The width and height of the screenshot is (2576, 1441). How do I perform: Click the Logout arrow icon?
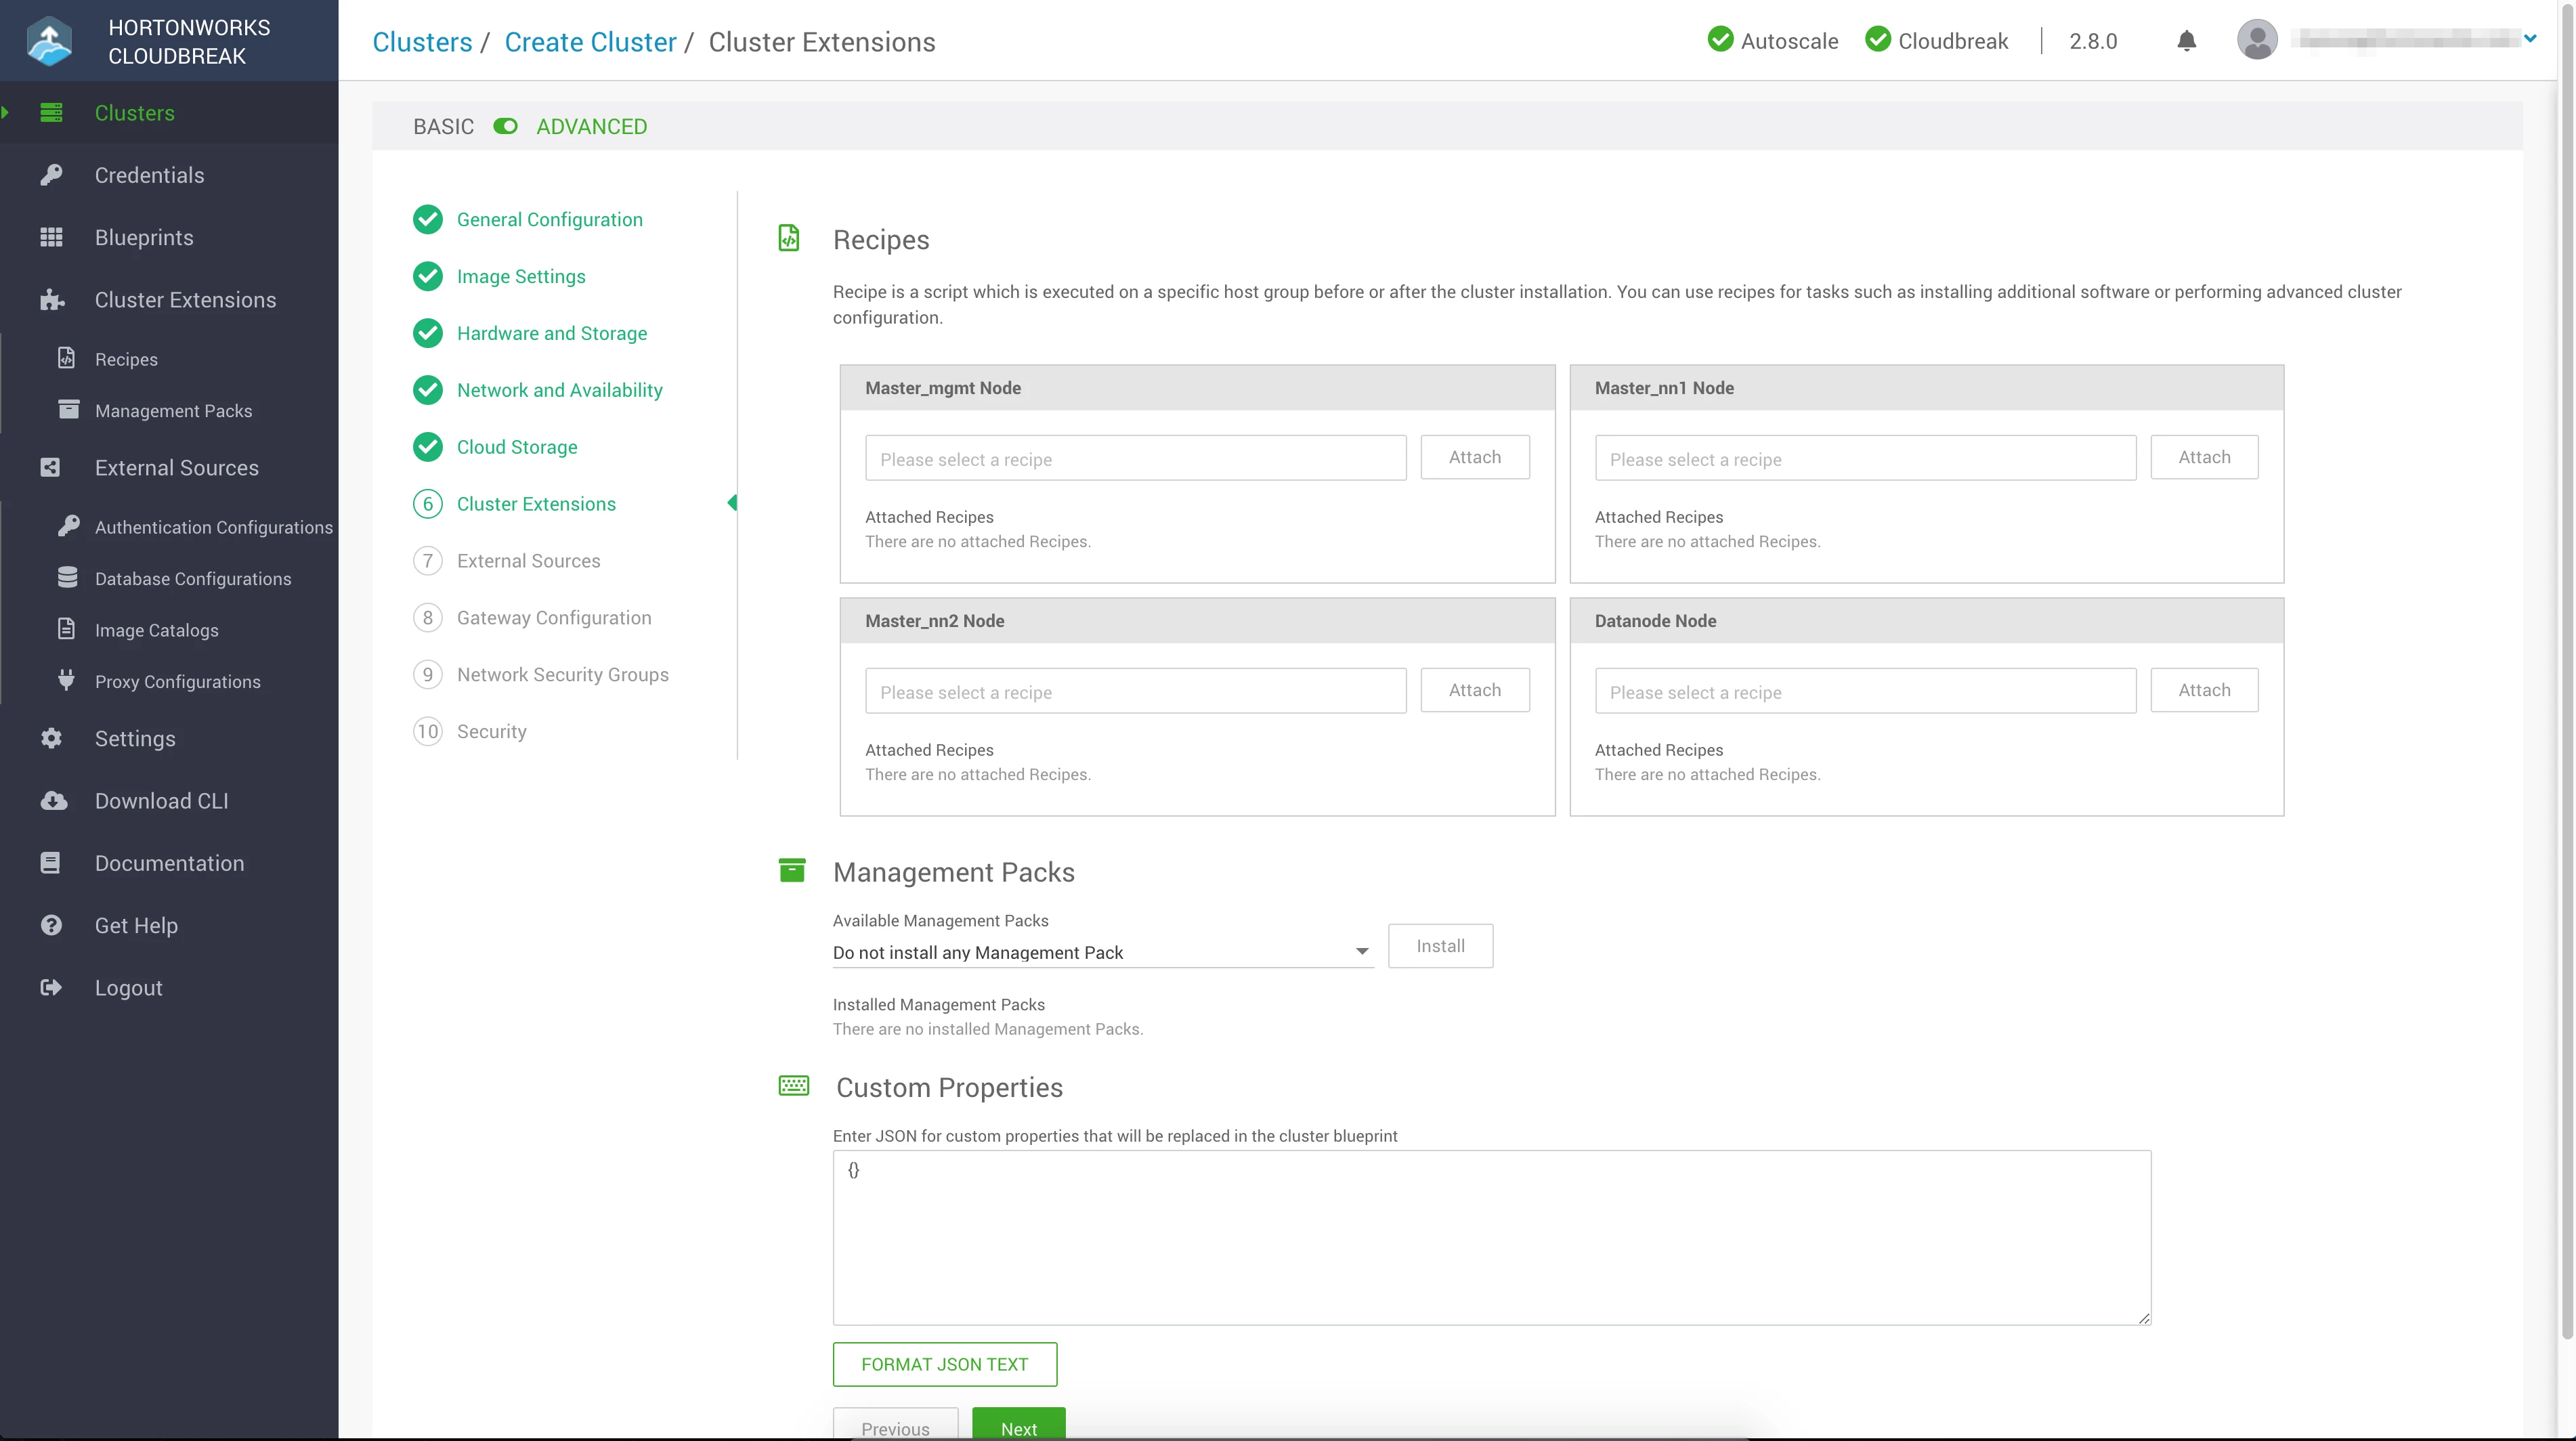[51, 987]
